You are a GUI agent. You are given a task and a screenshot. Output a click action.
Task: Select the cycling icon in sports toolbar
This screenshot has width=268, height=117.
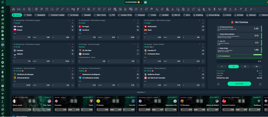pyautogui.click(x=235, y=9)
